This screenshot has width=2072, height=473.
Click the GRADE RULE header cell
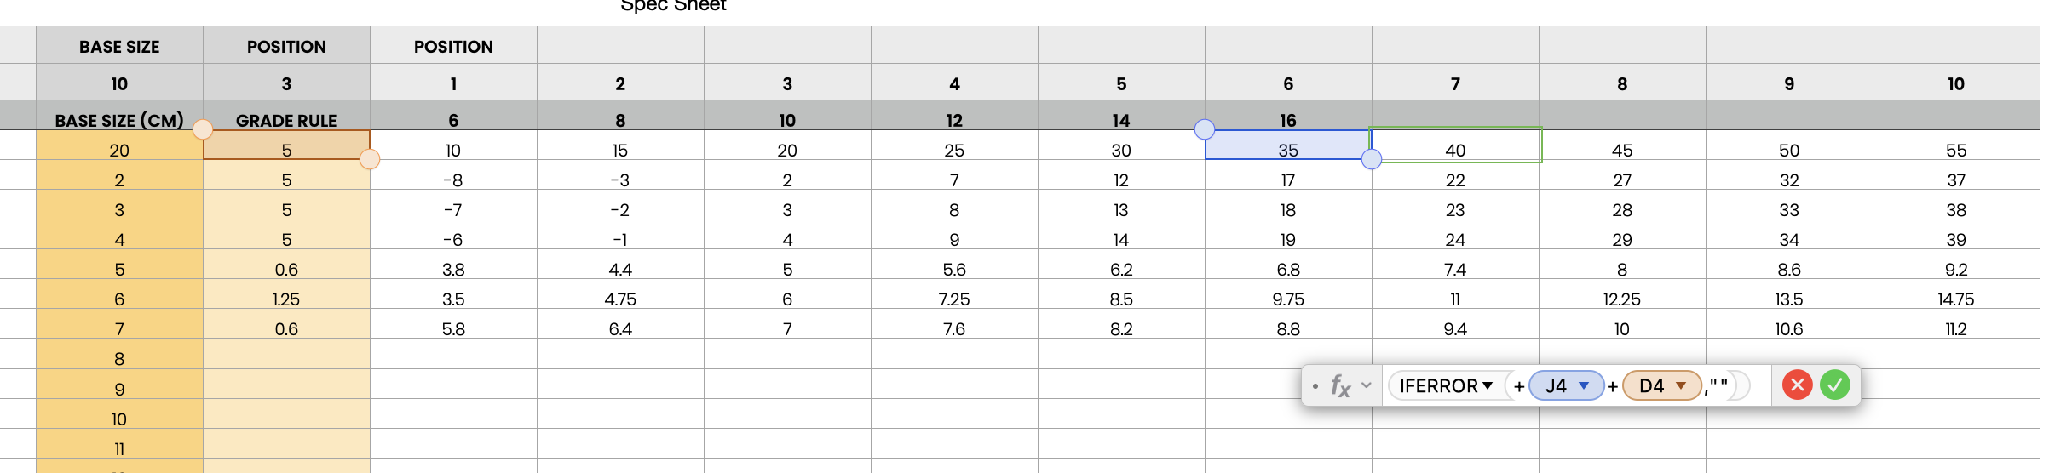[286, 121]
